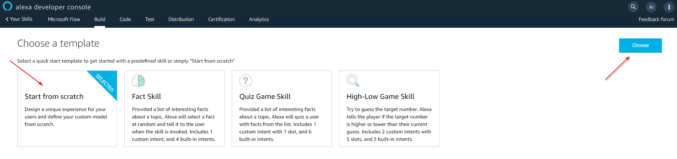The image size is (677, 159).
Task: Select the Build tab
Action: 100,19
